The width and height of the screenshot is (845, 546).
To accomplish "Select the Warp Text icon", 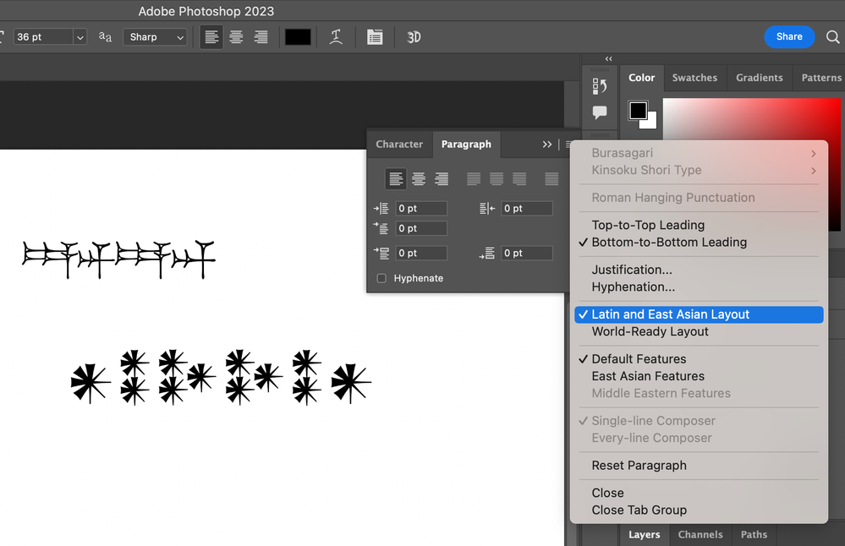I will (x=336, y=36).
